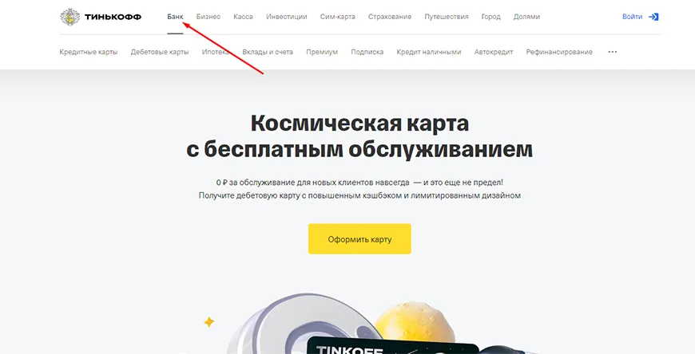The width and height of the screenshot is (695, 354).
Task: Select the Банк tab
Action: (175, 17)
